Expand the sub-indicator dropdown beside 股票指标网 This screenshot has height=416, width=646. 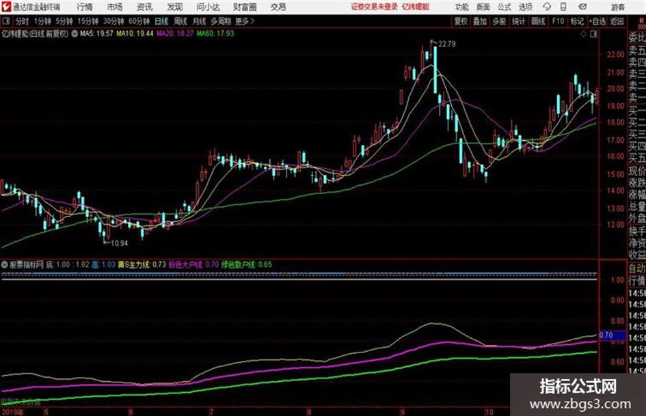click(5, 265)
